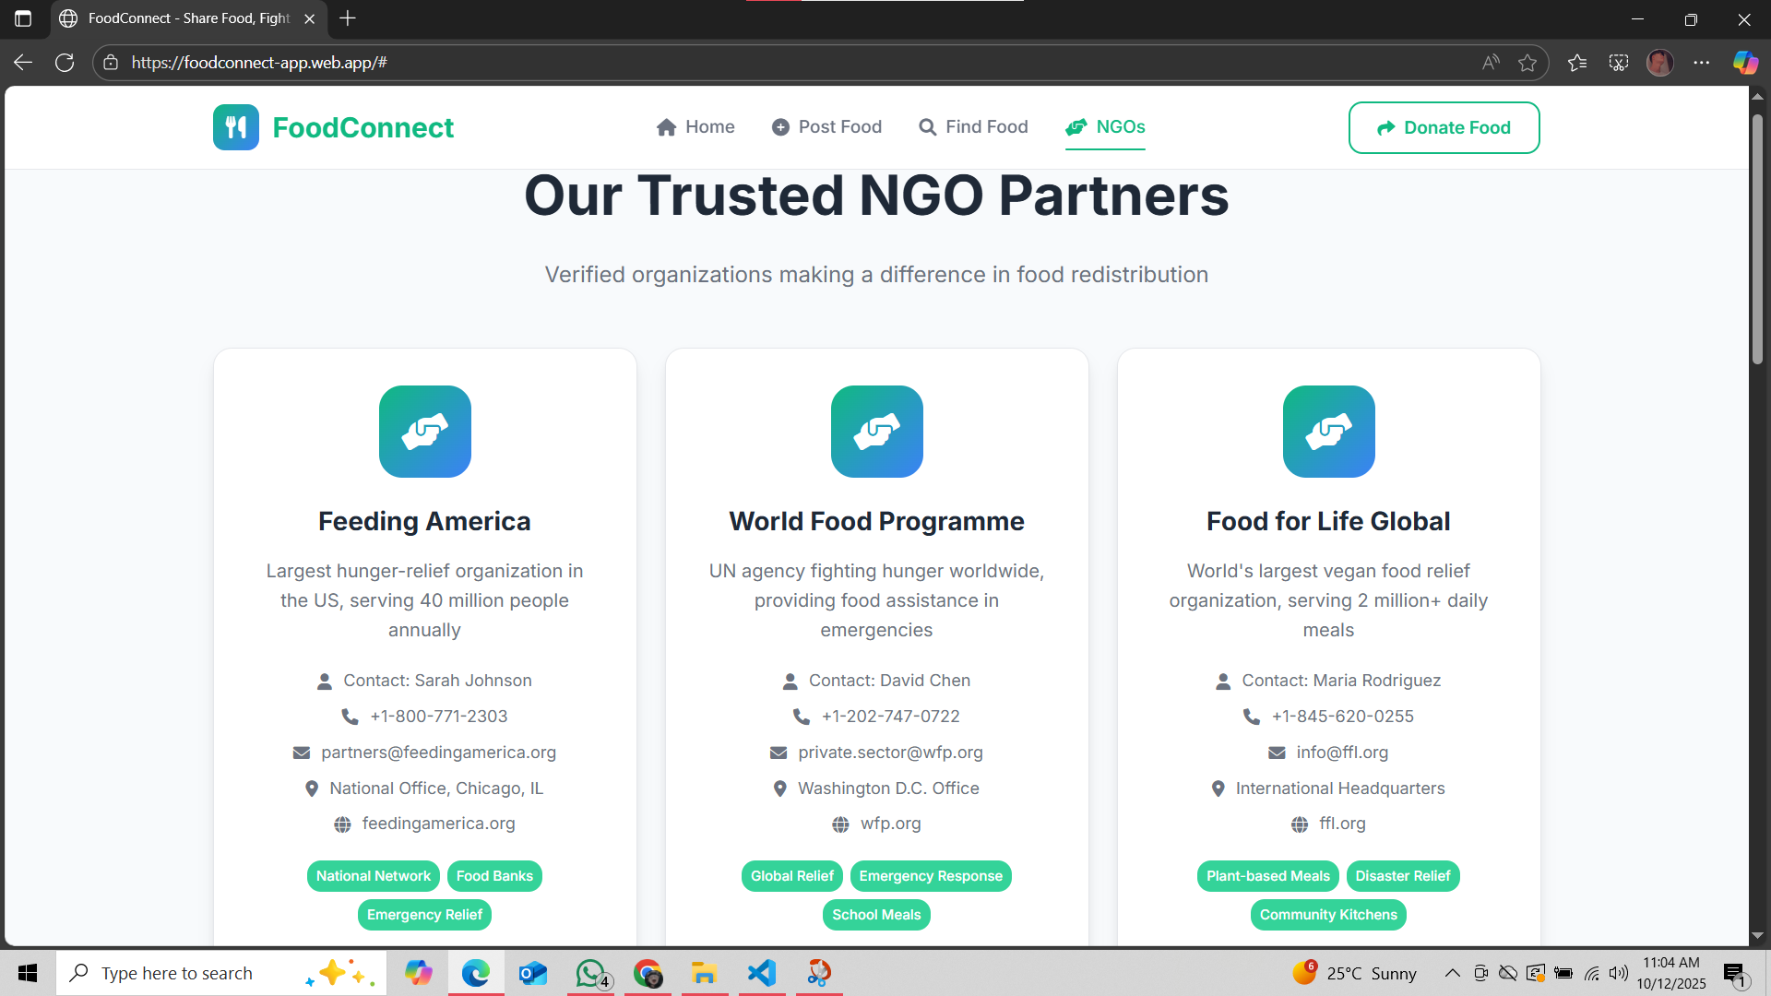Email private.sector@wfp.org link
The width and height of the screenshot is (1771, 996).
[x=890, y=753]
